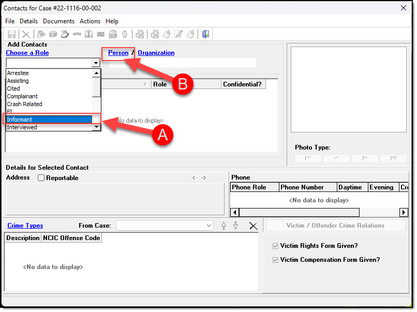Select Informant from the role list

click(49, 120)
